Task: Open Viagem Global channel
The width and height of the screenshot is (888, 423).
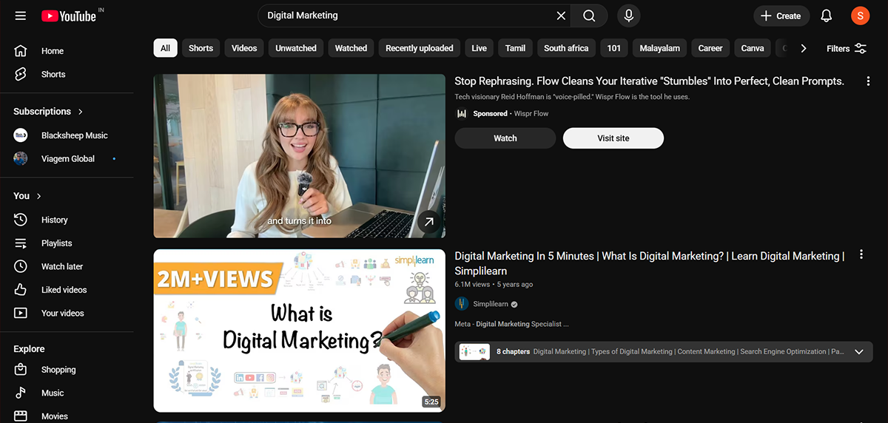Action: tap(67, 158)
